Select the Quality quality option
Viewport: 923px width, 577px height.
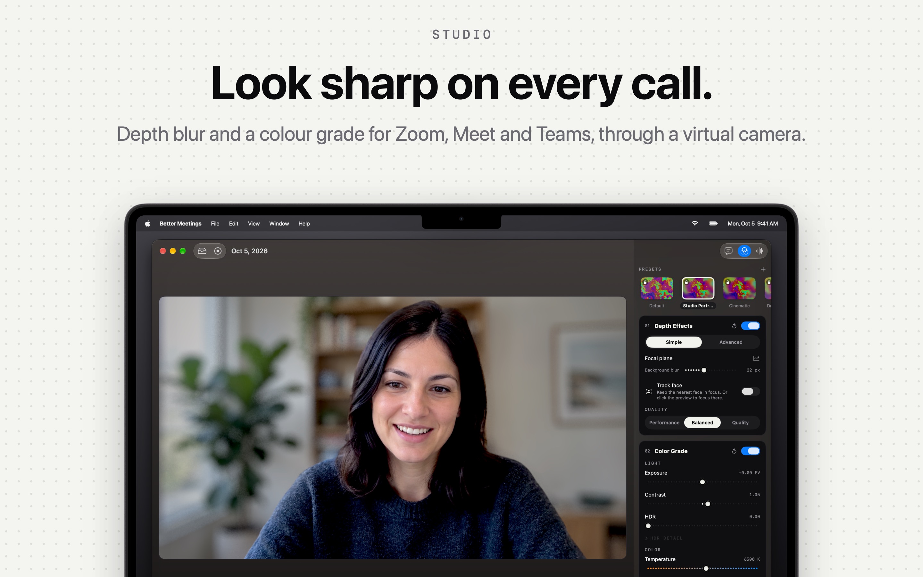(x=740, y=423)
